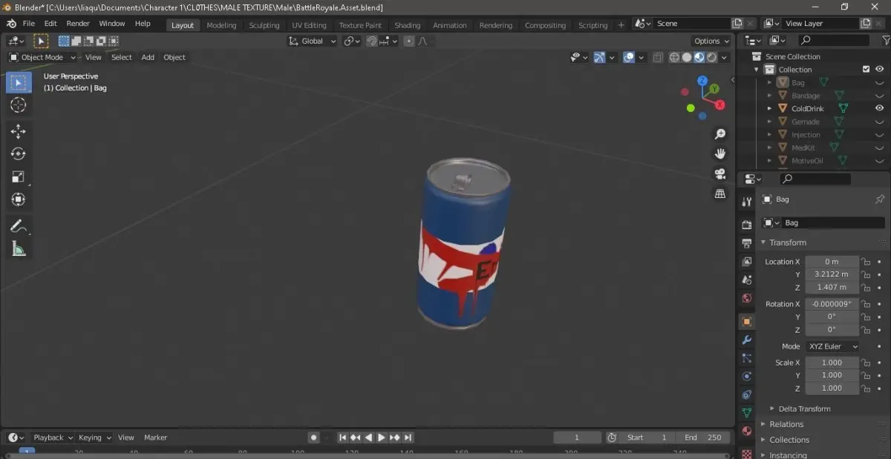The height and width of the screenshot is (459, 891).
Task: Toggle the Scale X lock icon
Action: click(x=866, y=363)
